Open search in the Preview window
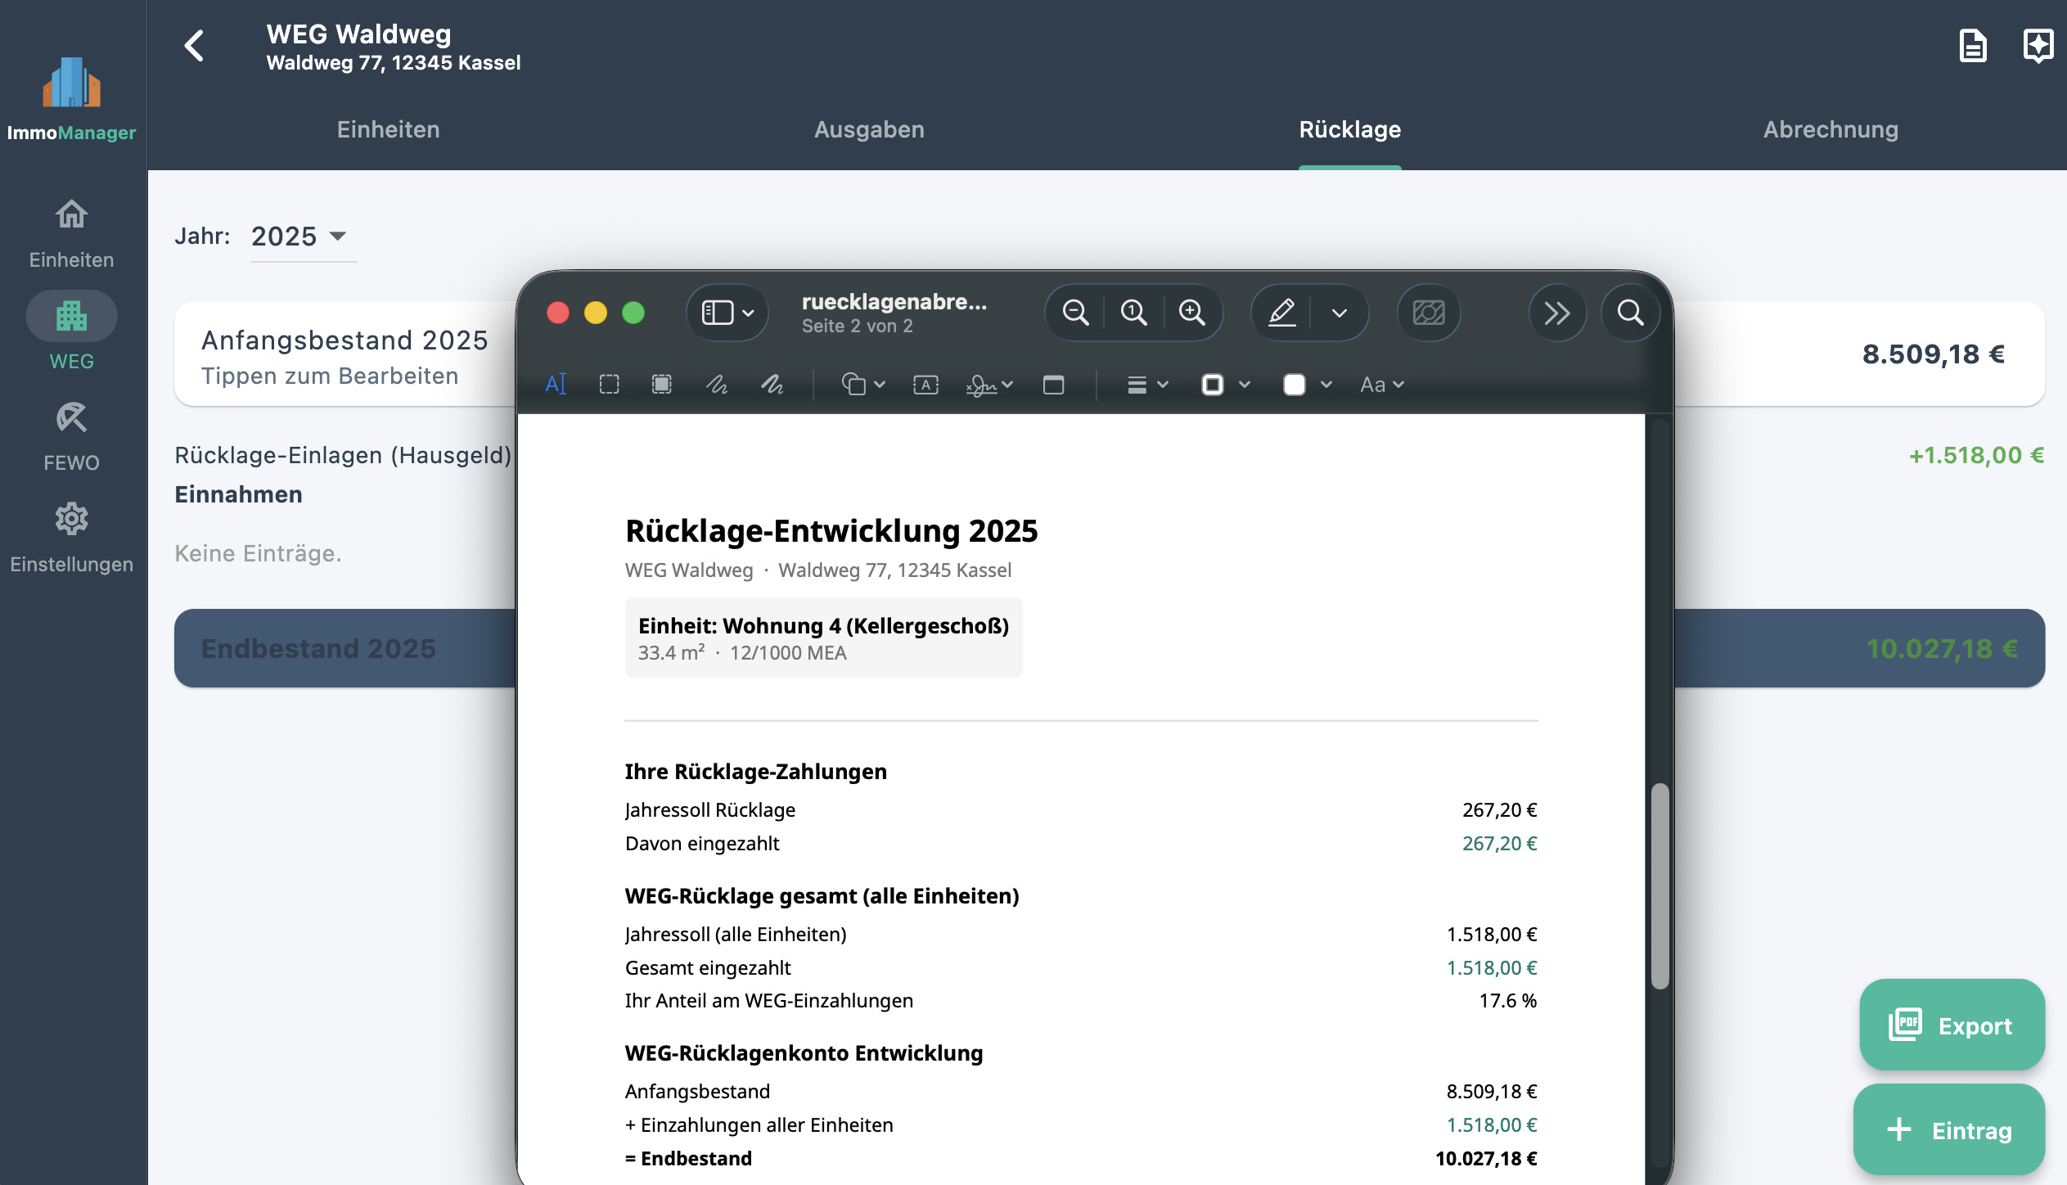This screenshot has width=2067, height=1185. tap(1630, 313)
